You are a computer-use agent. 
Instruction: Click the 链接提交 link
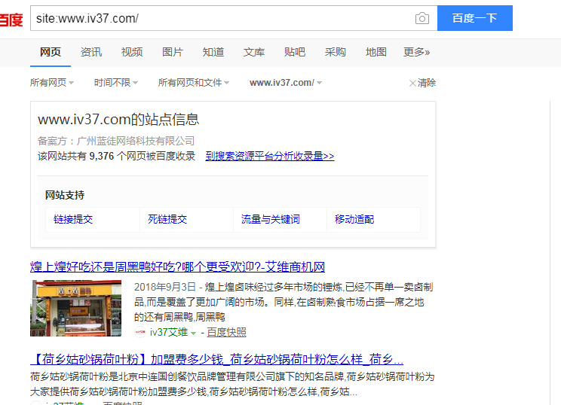coord(73,219)
